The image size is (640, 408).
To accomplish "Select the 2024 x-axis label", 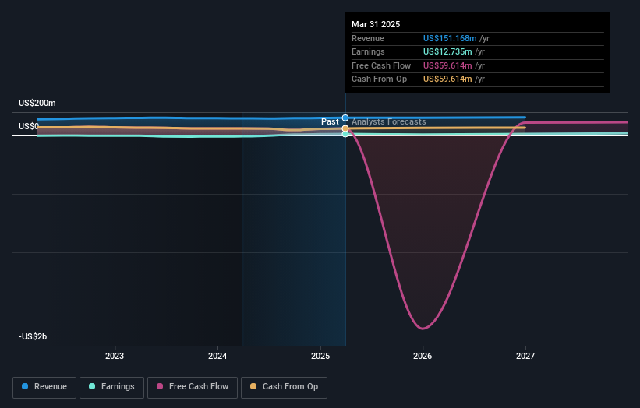I will 217,356.
